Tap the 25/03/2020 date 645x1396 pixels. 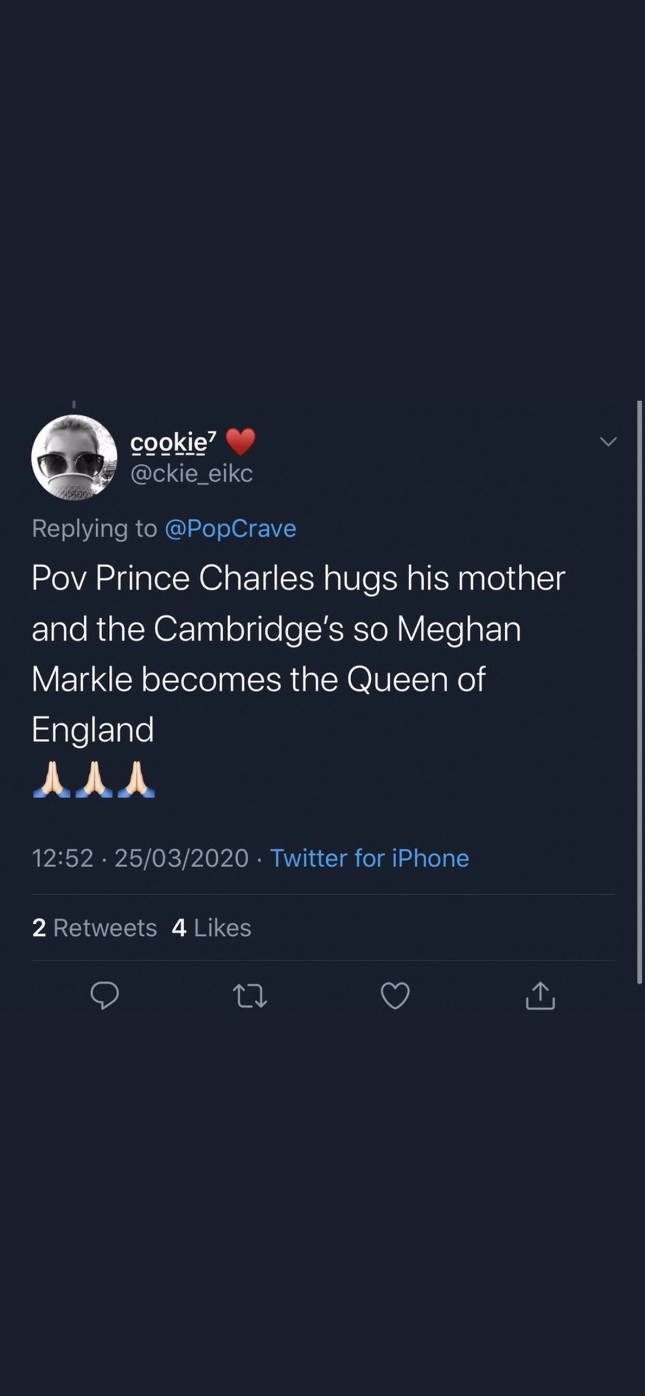(181, 858)
